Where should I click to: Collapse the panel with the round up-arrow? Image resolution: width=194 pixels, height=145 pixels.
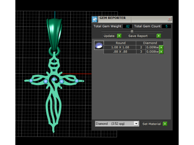coord(132,31)
